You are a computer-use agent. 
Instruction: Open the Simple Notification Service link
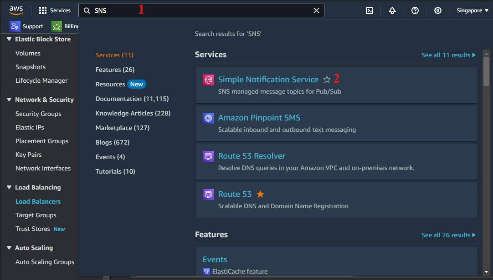(268, 80)
